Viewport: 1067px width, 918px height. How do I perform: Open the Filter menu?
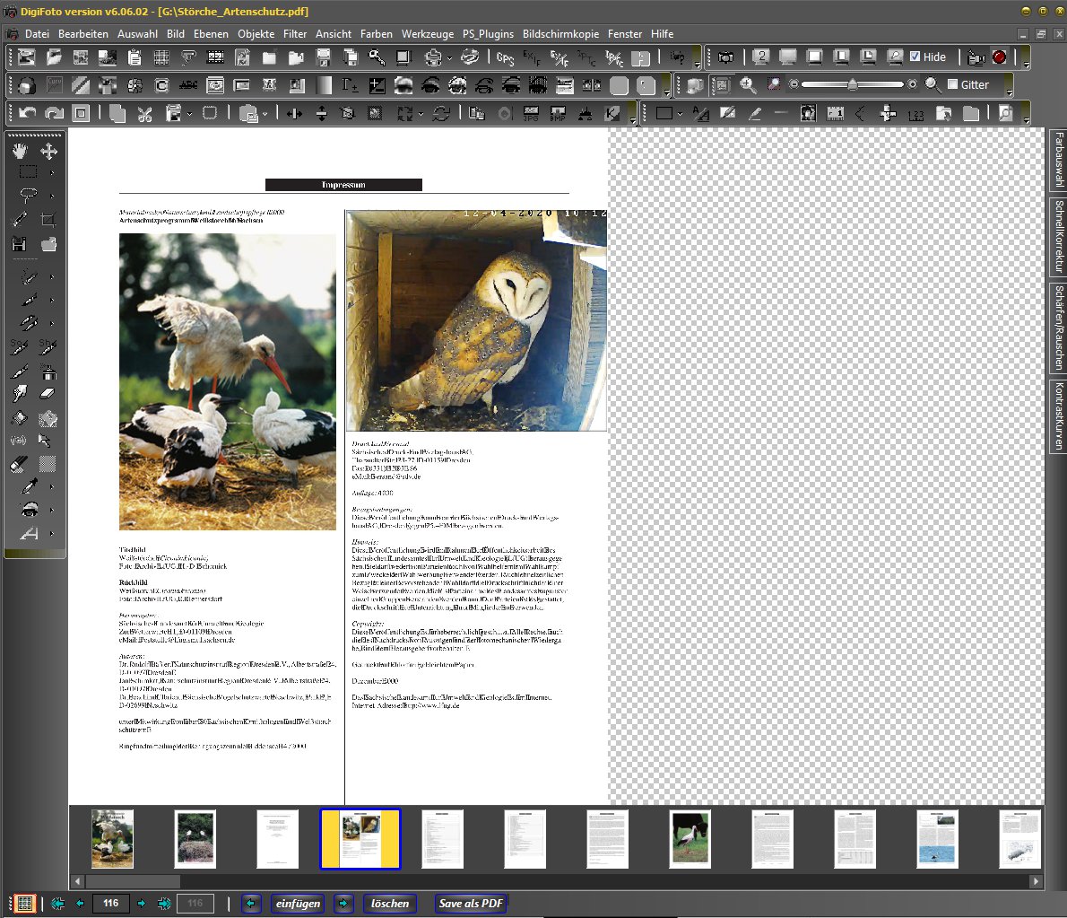[x=295, y=33]
